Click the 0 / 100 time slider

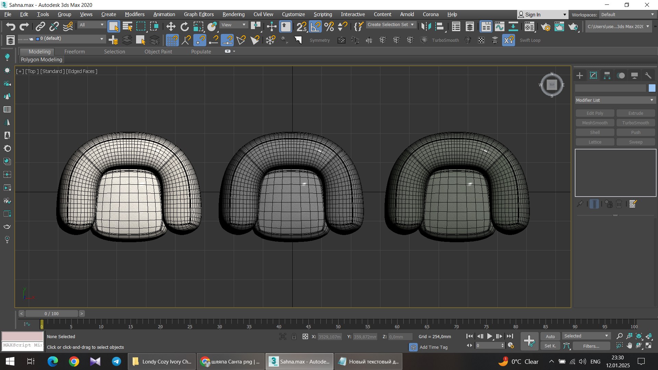tap(51, 313)
